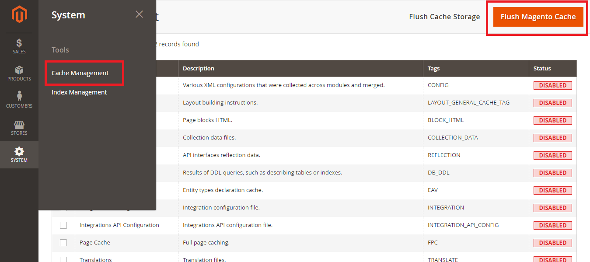Check the Integrations API Configuration checkbox

tap(63, 225)
